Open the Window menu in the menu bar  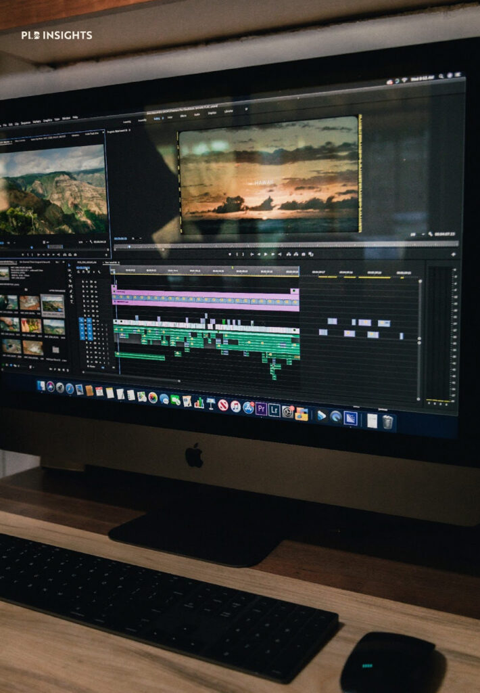66,118
